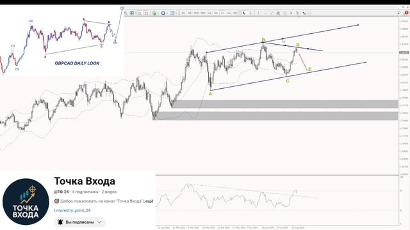Expand the subscription chevron dropdown
The width and height of the screenshot is (410, 230).
pyautogui.click(x=99, y=222)
